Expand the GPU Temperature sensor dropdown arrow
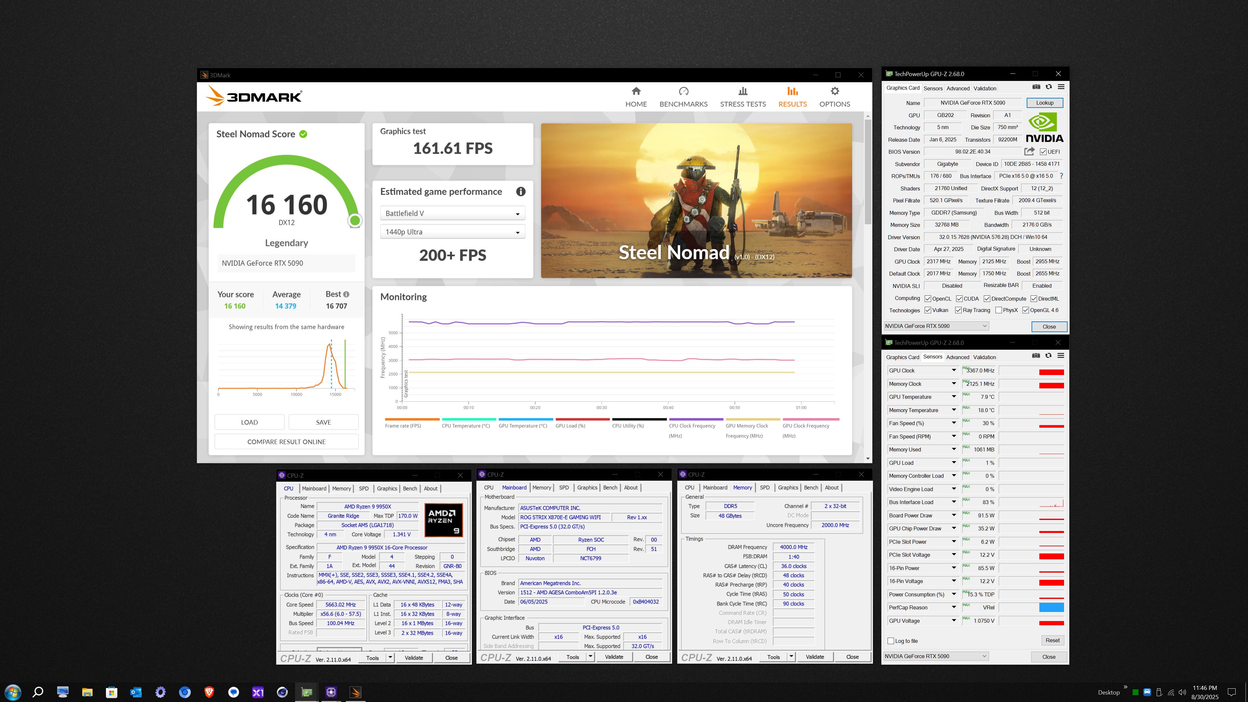1248x702 pixels. coord(954,396)
